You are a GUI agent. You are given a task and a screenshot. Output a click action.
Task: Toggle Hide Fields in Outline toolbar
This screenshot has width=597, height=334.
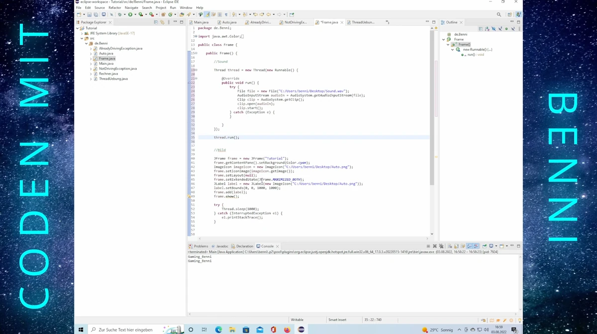tap(494, 29)
